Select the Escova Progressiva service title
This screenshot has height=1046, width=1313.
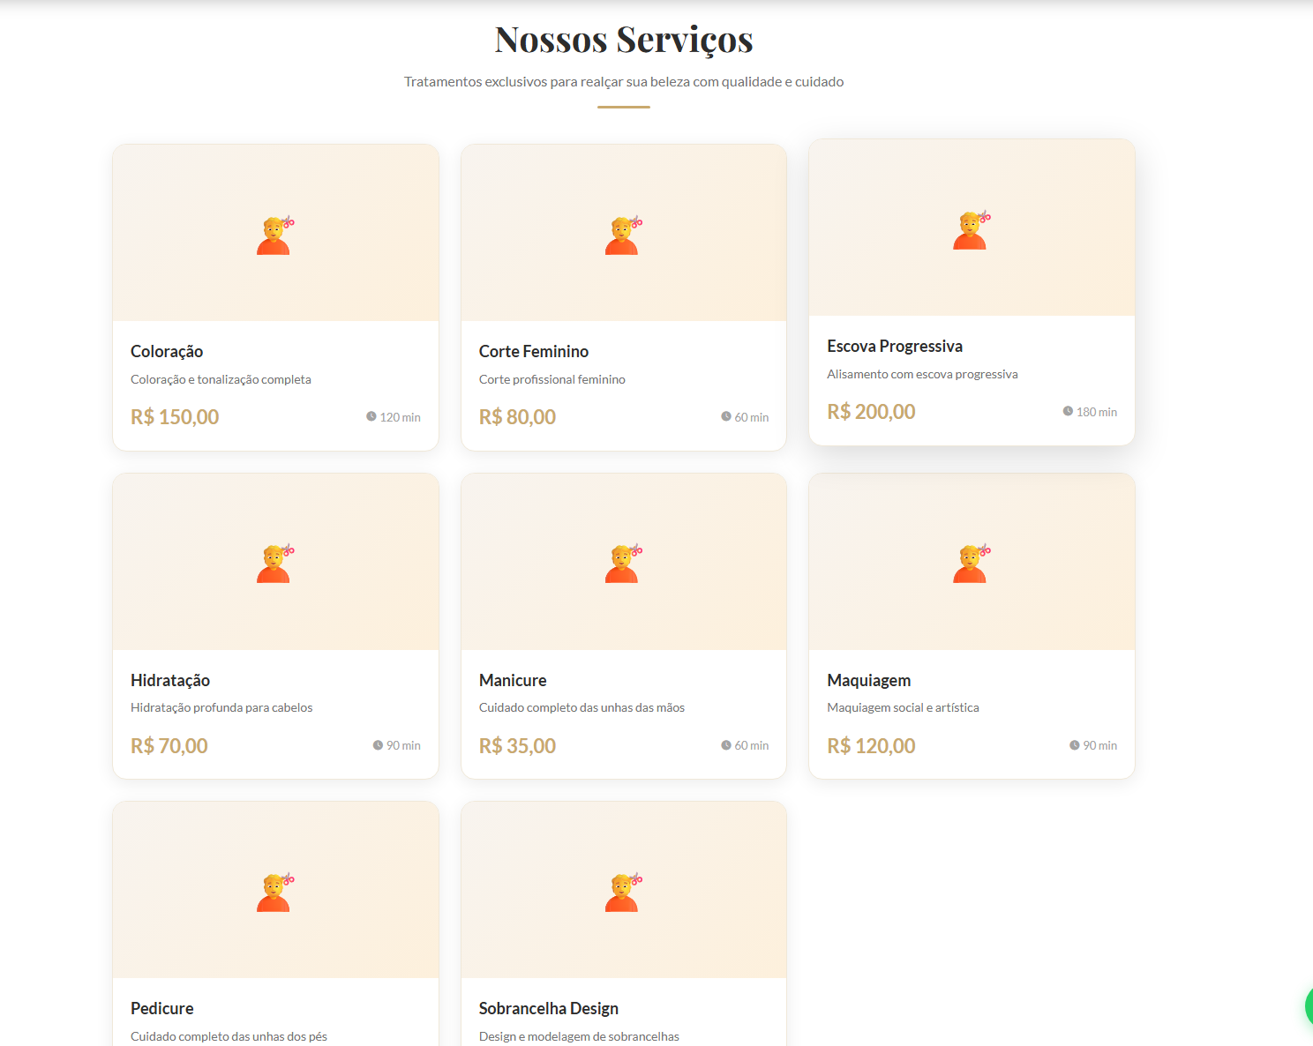tap(895, 346)
